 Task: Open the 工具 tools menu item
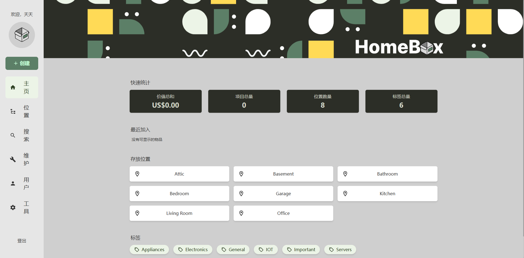point(22,207)
